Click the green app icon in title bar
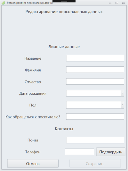The image size is (128, 171). tap(4, 3)
